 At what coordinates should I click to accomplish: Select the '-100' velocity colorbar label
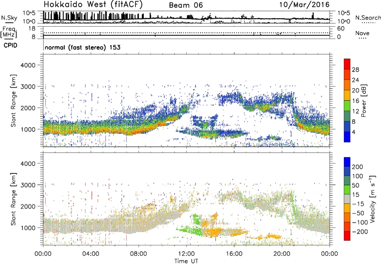point(360,223)
